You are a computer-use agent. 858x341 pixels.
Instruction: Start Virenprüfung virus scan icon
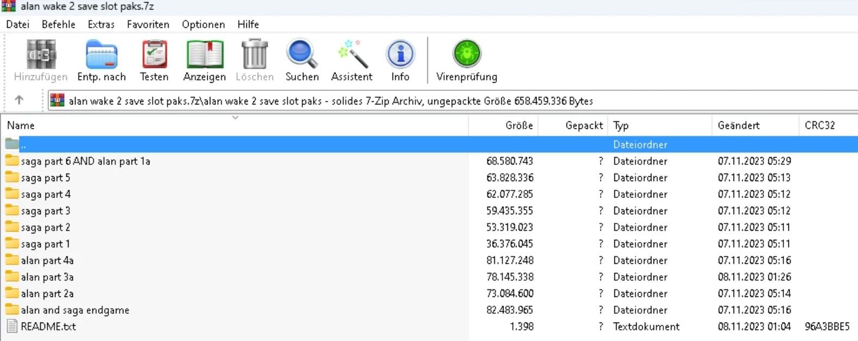(x=467, y=54)
